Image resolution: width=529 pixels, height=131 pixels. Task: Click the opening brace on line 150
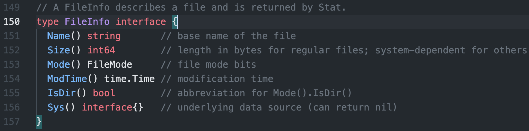175,22
